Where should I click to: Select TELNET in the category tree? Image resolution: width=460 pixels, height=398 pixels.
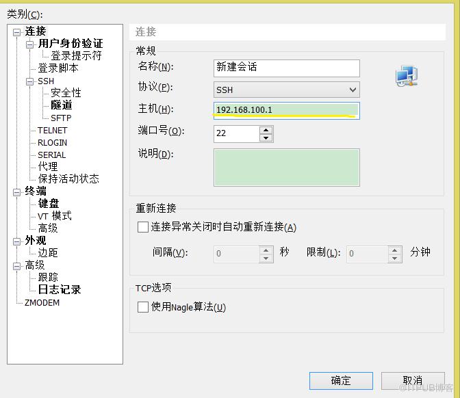coord(53,130)
